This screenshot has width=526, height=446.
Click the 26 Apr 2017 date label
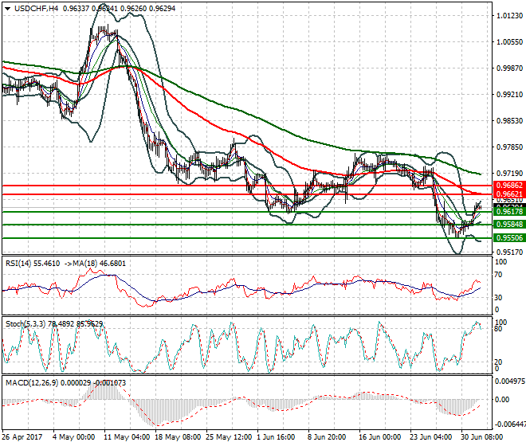pyautogui.click(x=22, y=437)
